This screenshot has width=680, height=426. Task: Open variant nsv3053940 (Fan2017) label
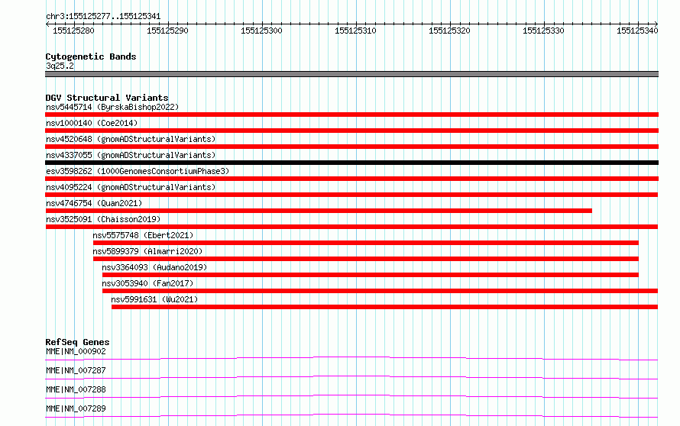point(147,283)
